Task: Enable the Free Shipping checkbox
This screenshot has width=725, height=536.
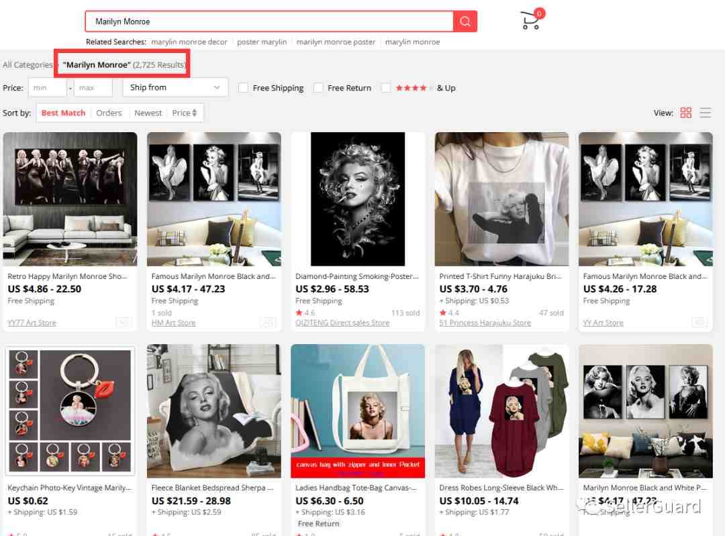Action: click(243, 88)
